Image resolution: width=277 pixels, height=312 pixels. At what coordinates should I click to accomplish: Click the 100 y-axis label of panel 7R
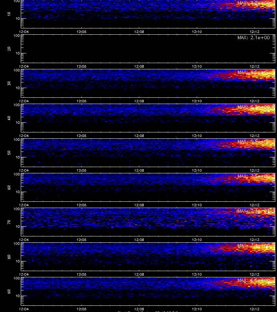[x=17, y=209]
